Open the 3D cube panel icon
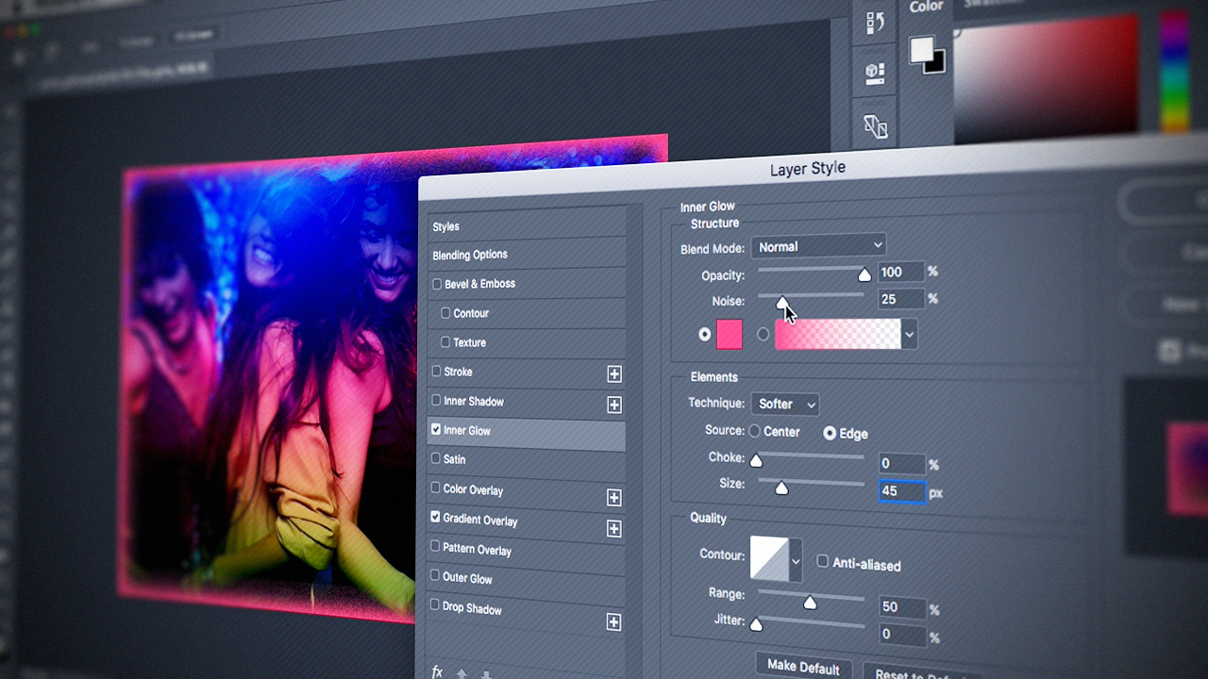Image resolution: width=1208 pixels, height=679 pixels. tap(875, 74)
